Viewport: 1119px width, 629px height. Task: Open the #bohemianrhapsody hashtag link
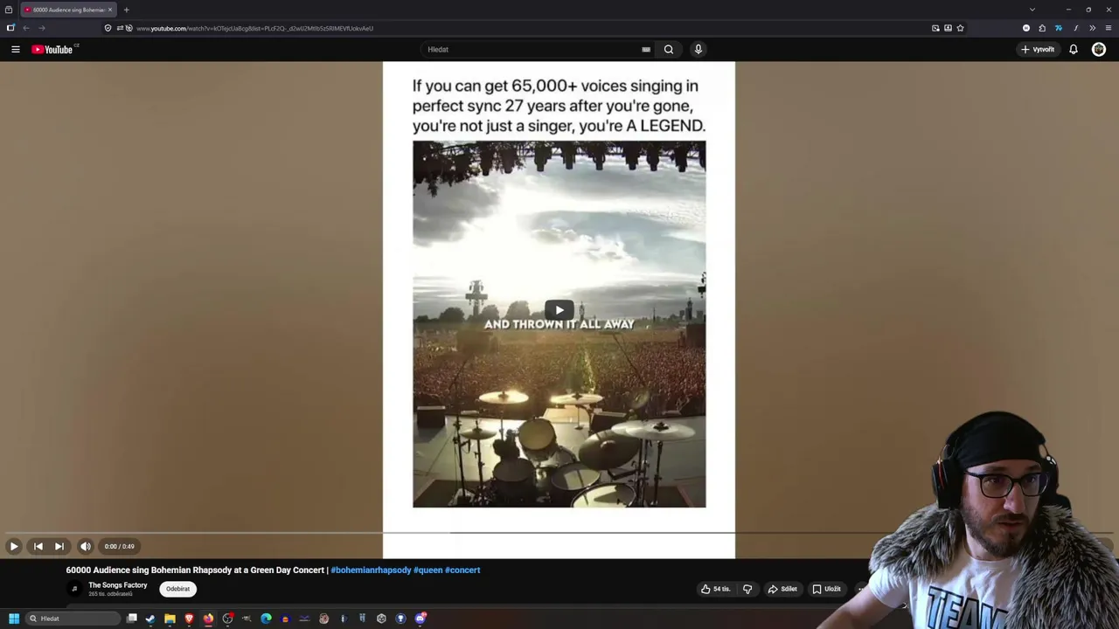[371, 570]
